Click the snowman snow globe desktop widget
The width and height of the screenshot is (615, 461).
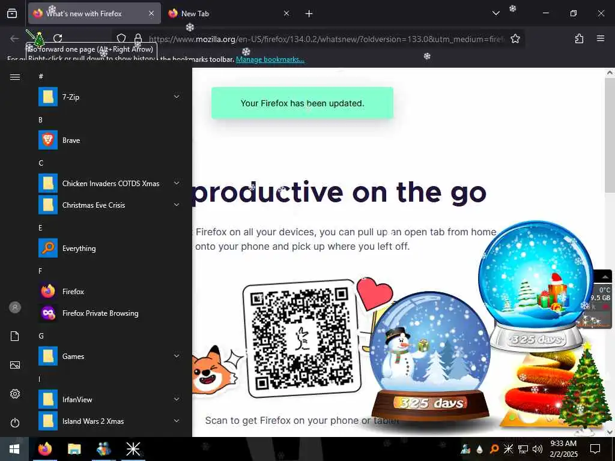pyautogui.click(x=430, y=355)
